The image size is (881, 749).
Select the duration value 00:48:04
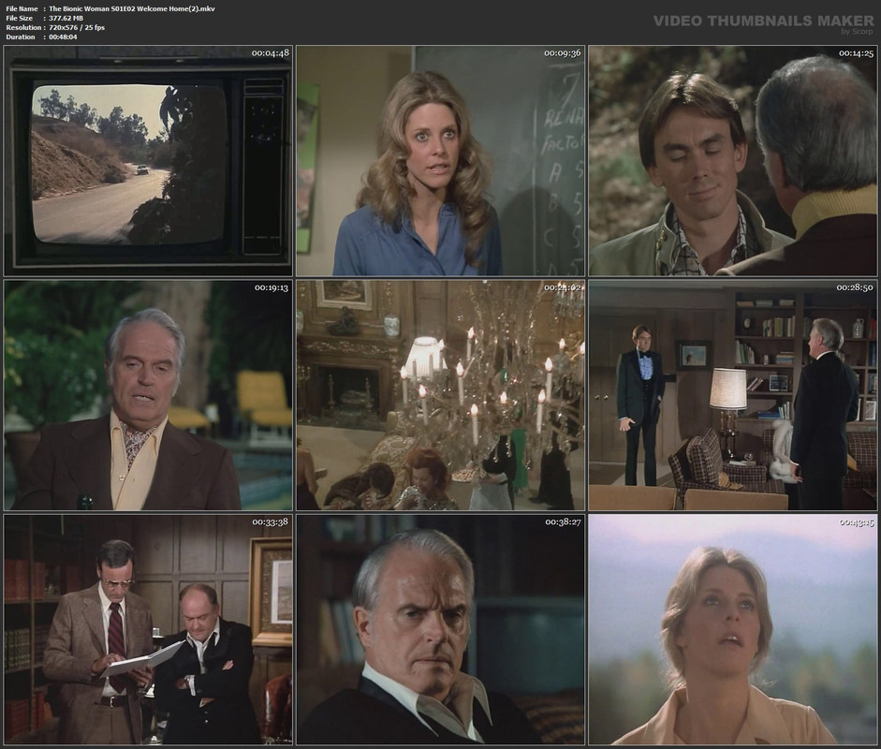click(x=63, y=37)
